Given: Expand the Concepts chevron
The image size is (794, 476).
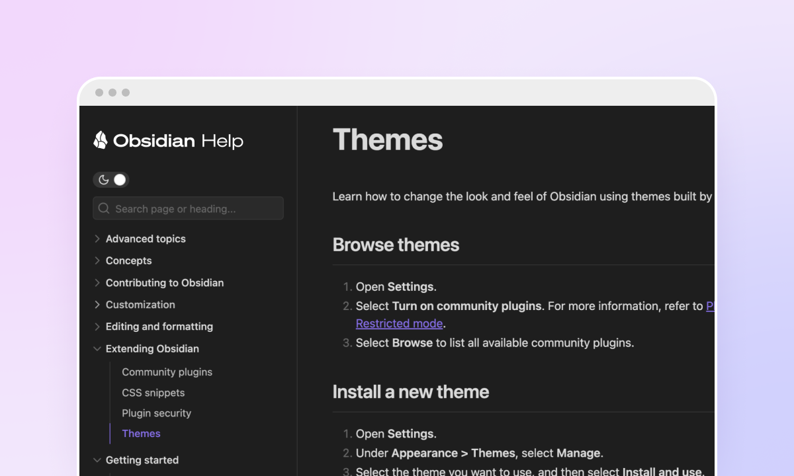Looking at the screenshot, I should click(x=97, y=260).
